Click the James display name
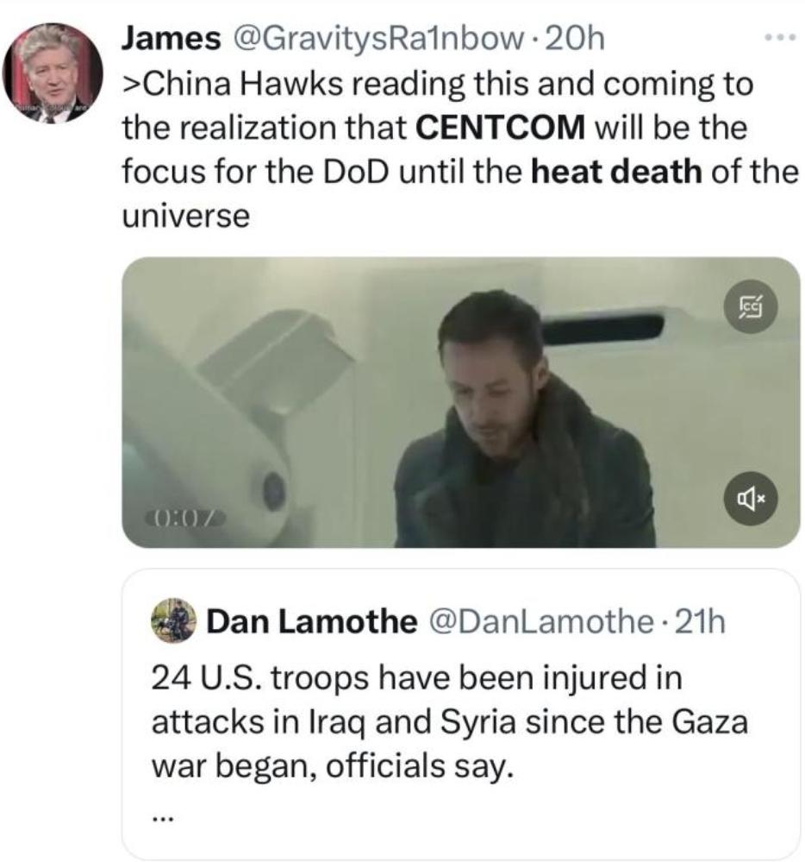Image resolution: width=805 pixels, height=862 pixels. pyautogui.click(x=171, y=38)
